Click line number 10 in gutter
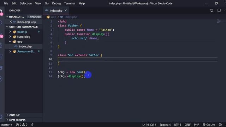Viewport: 226px width, 127px height. coord(50,59)
